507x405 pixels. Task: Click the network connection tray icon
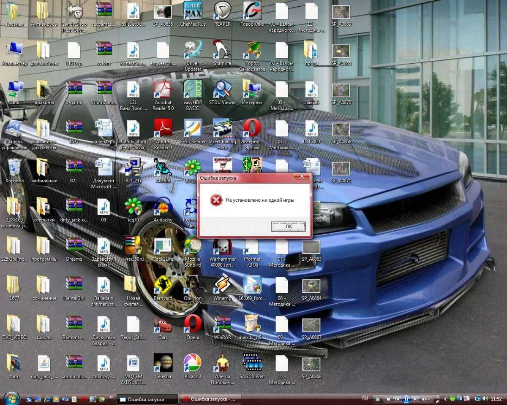(478, 398)
